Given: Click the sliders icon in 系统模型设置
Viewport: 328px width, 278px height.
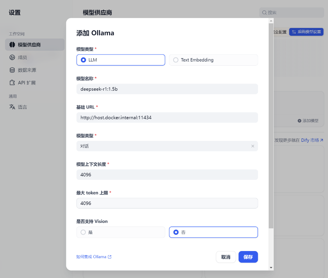Looking at the screenshot, I should 294,32.
